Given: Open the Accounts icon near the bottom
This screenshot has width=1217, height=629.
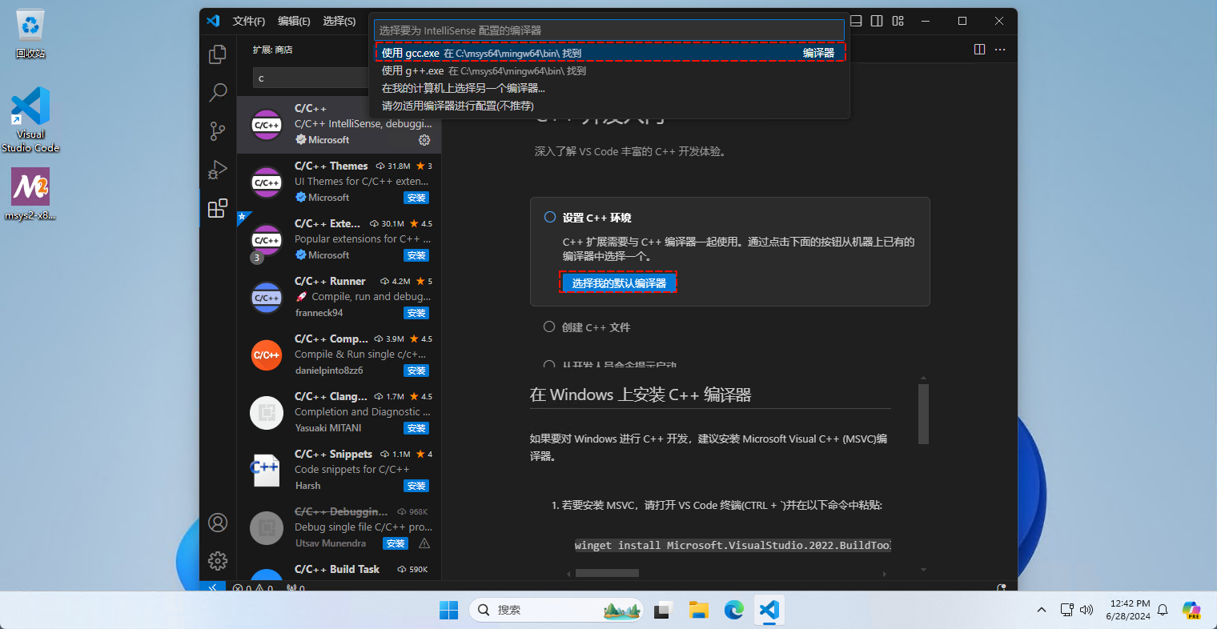Looking at the screenshot, I should pos(217,522).
